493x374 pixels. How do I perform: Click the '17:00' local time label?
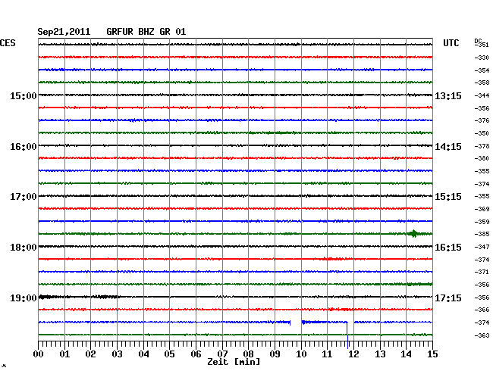(24, 197)
